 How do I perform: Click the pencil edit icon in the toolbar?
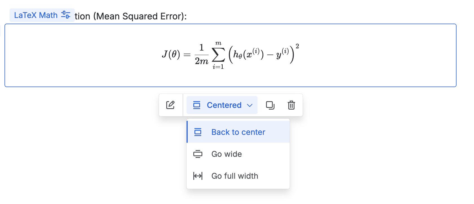pyautogui.click(x=170, y=105)
